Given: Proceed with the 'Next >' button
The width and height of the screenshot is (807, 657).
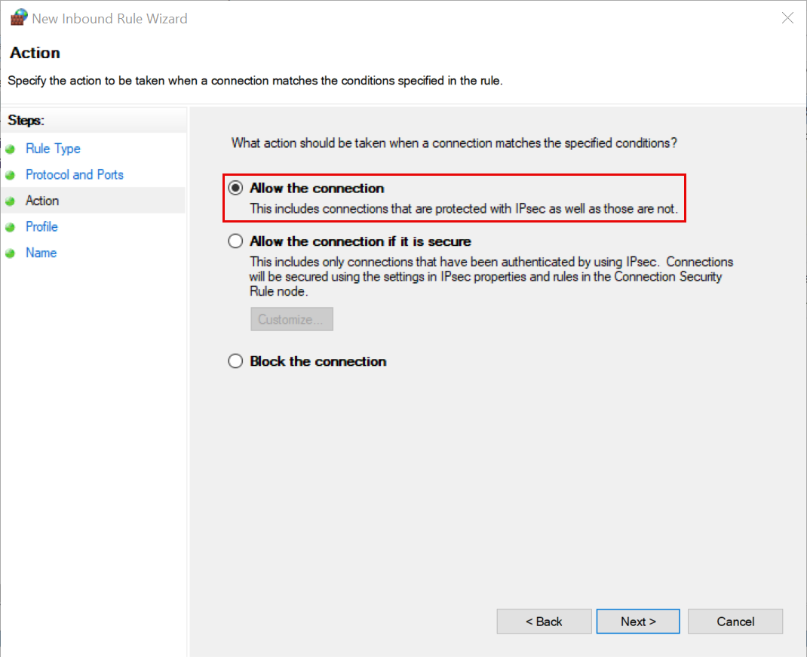Looking at the screenshot, I should click(x=638, y=622).
